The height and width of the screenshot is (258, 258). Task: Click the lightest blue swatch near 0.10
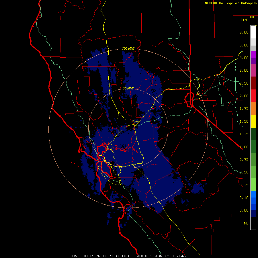pyautogui.click(x=253, y=194)
